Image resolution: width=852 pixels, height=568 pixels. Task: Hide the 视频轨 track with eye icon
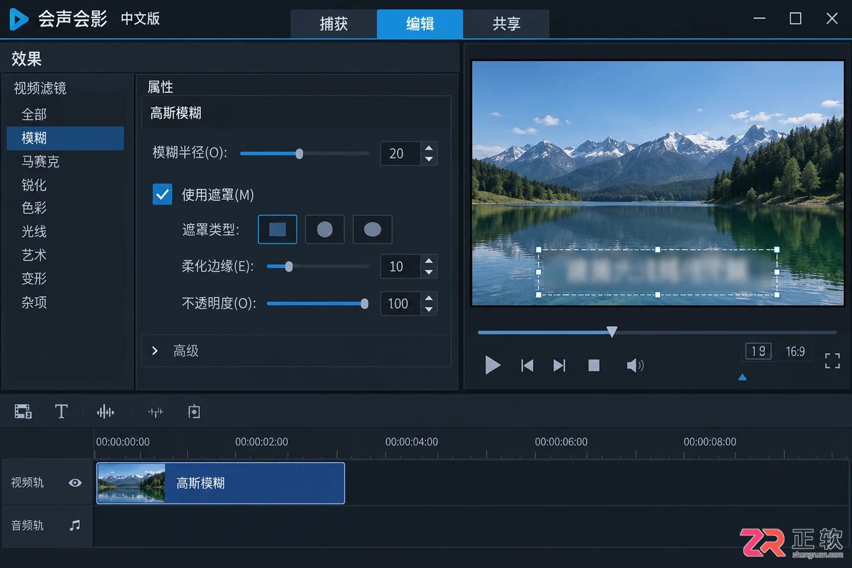pos(75,483)
